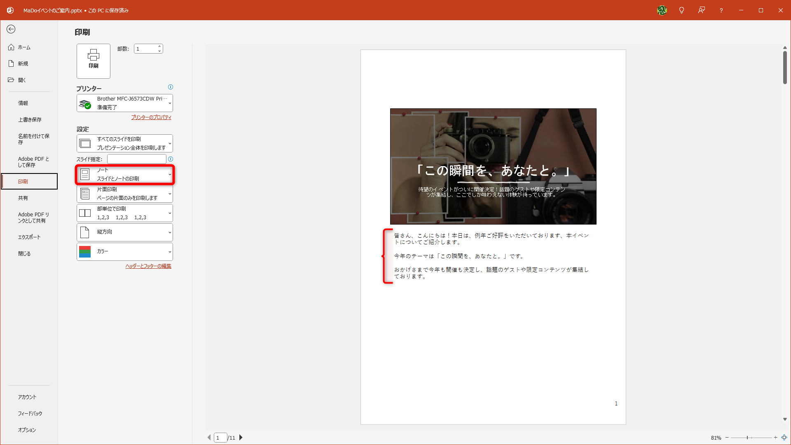
Task: Switch to the エクスポート section
Action: (29, 237)
